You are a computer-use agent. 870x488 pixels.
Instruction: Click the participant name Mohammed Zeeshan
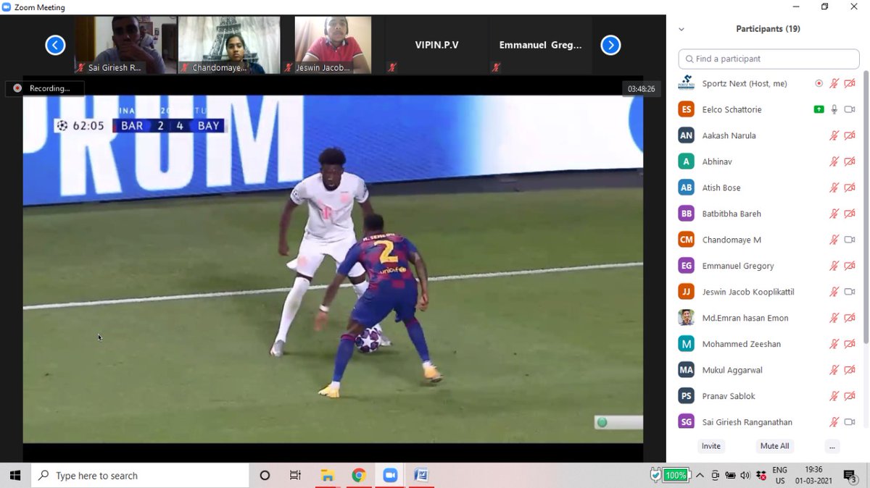(x=742, y=344)
